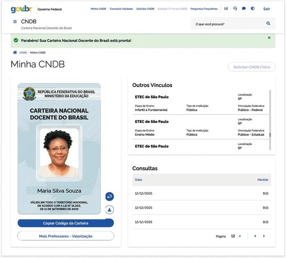Screen dimensions: 286x258
Task: Dismiss the green success notification
Action: tap(269, 38)
